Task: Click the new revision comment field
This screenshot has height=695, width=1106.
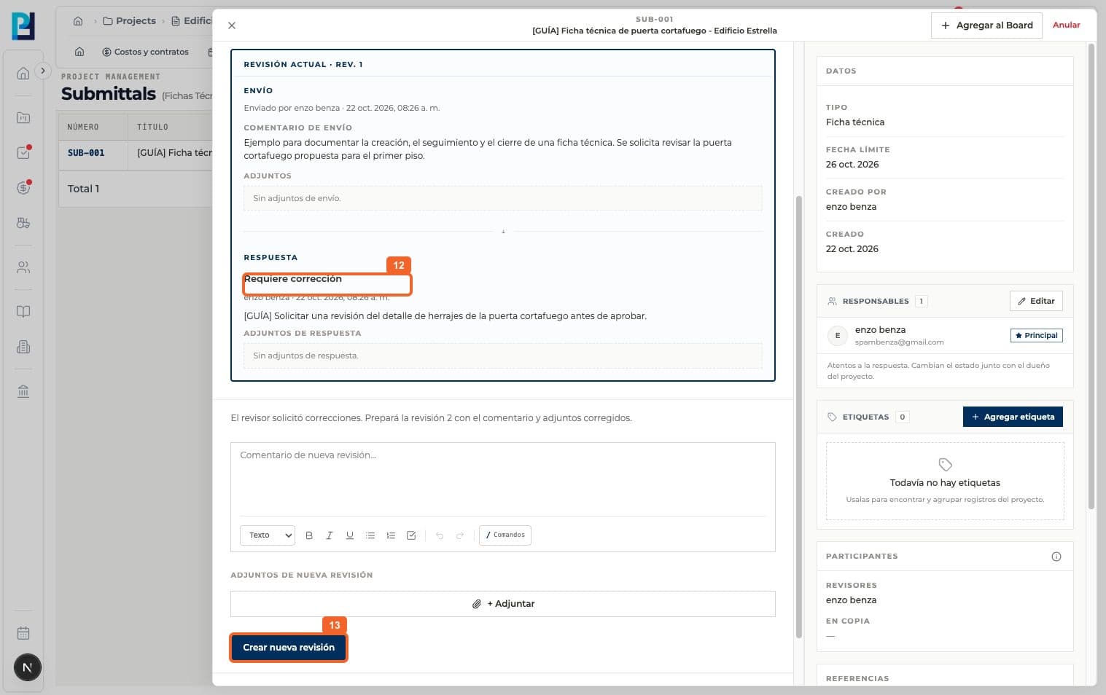Action: click(x=503, y=479)
